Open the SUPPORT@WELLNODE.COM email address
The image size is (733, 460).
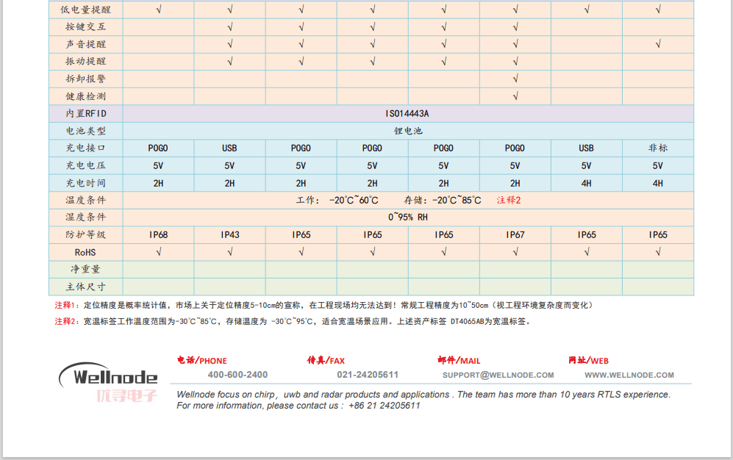tap(498, 375)
